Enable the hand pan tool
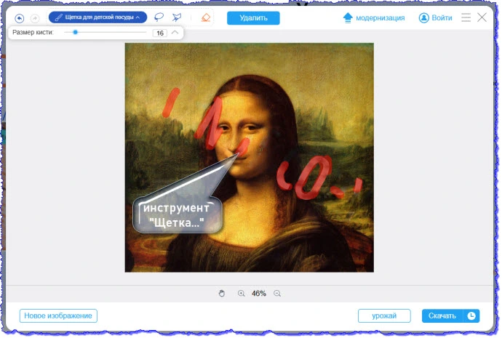The width and height of the screenshot is (502, 338). tap(223, 294)
